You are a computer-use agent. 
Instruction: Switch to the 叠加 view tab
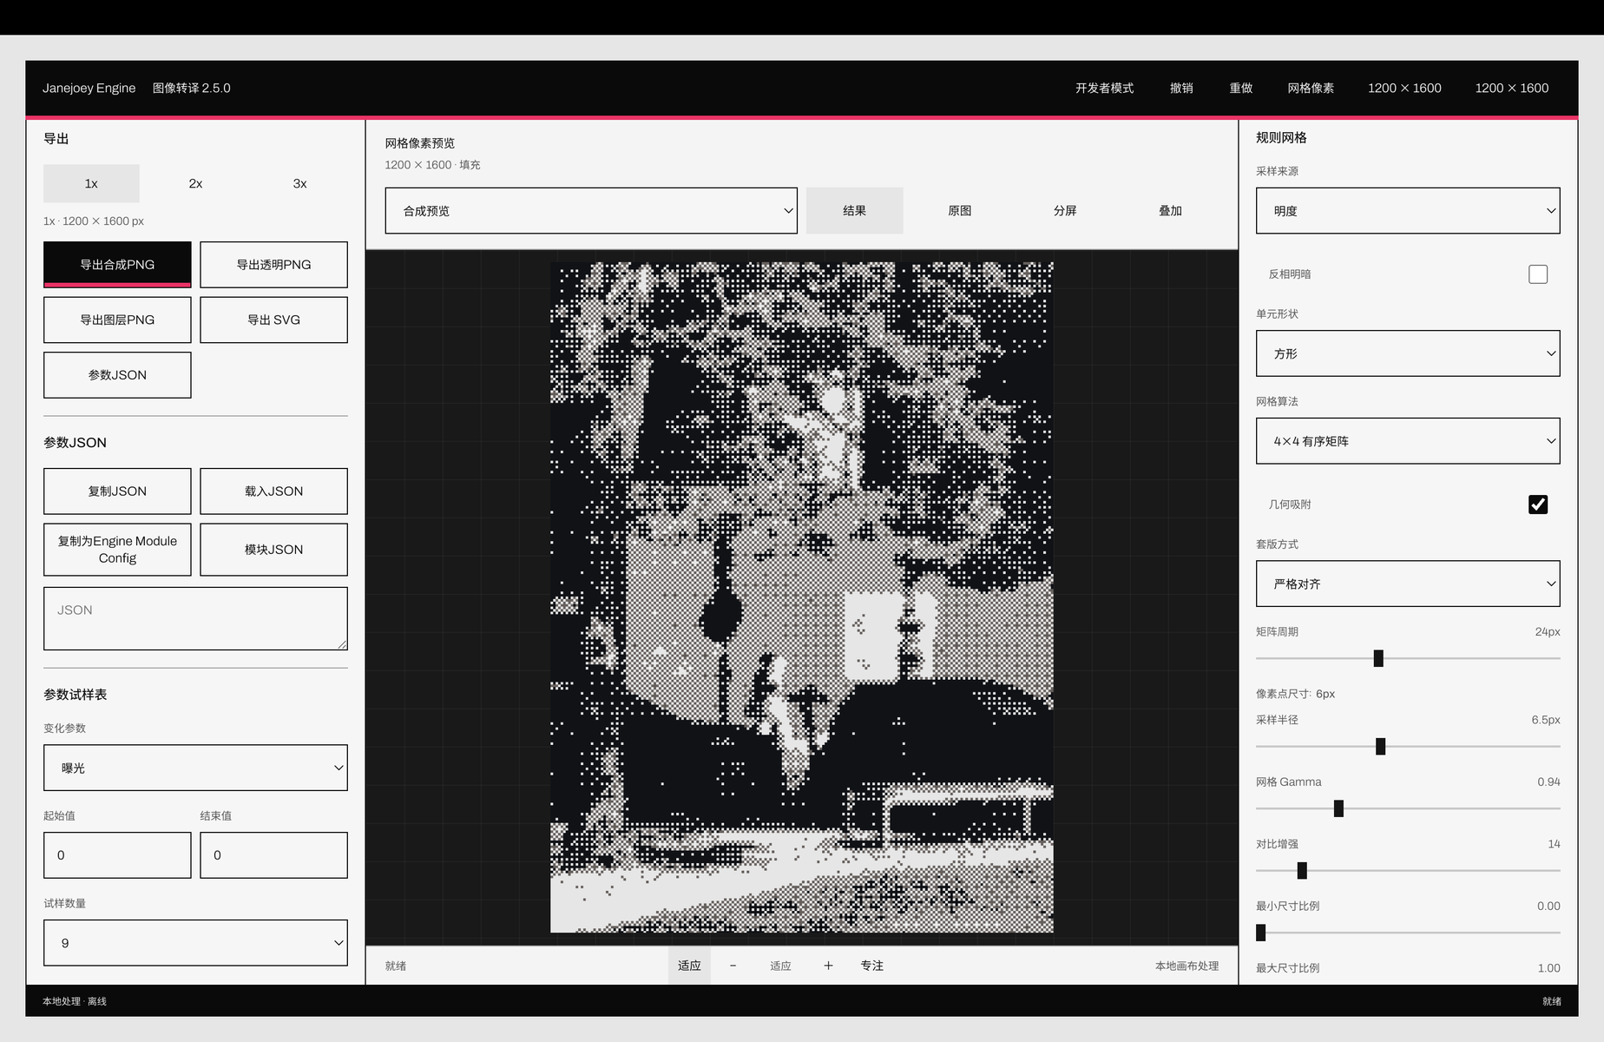(1170, 210)
